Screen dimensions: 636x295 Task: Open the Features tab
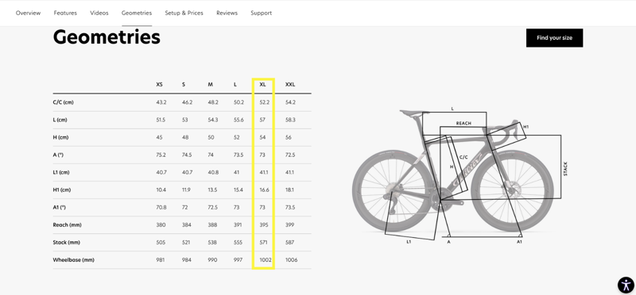pos(65,13)
